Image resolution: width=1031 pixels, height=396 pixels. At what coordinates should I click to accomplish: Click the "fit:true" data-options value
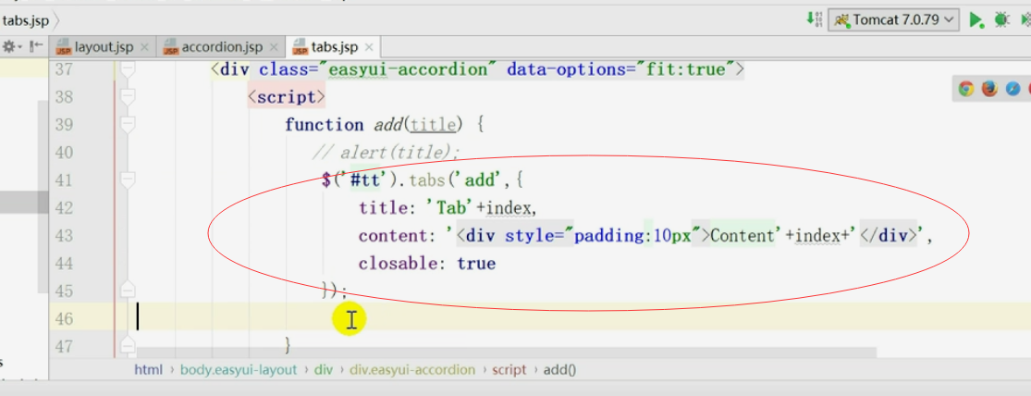(x=684, y=69)
